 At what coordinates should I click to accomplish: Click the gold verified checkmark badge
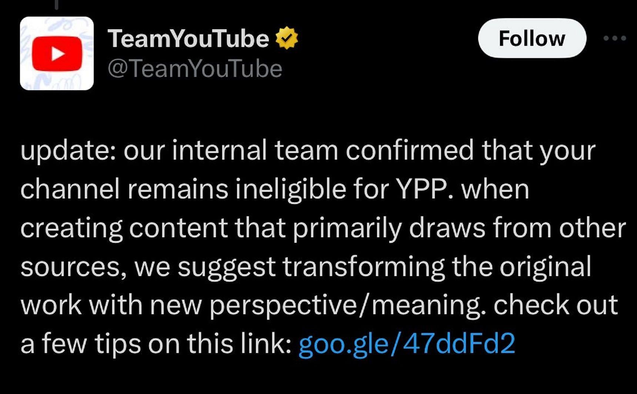(x=287, y=38)
